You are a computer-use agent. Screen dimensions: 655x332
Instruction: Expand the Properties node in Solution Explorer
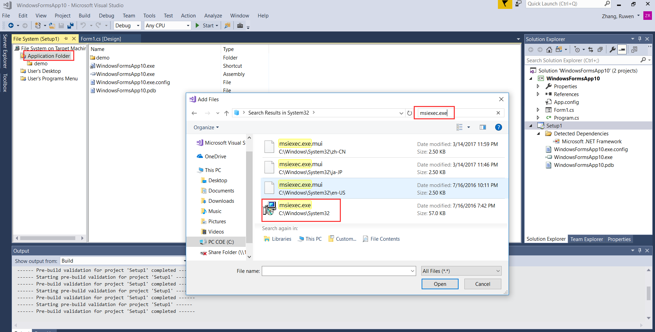click(x=538, y=87)
